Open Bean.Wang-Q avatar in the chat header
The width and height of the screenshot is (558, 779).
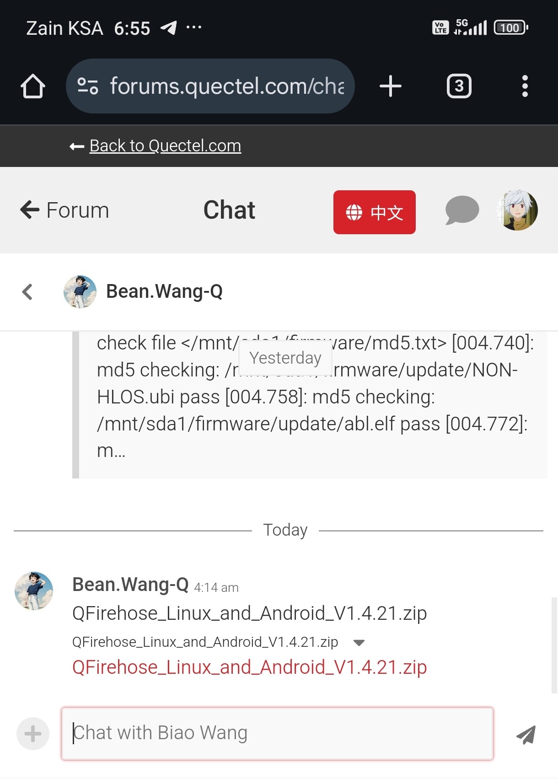(x=80, y=292)
